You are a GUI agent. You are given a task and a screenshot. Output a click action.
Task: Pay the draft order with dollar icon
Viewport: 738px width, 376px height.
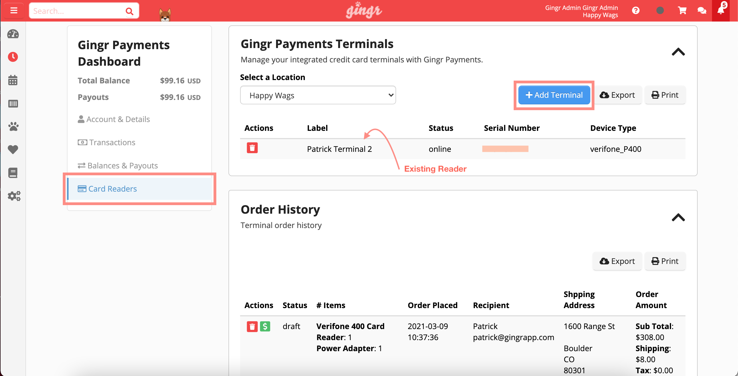pos(265,327)
